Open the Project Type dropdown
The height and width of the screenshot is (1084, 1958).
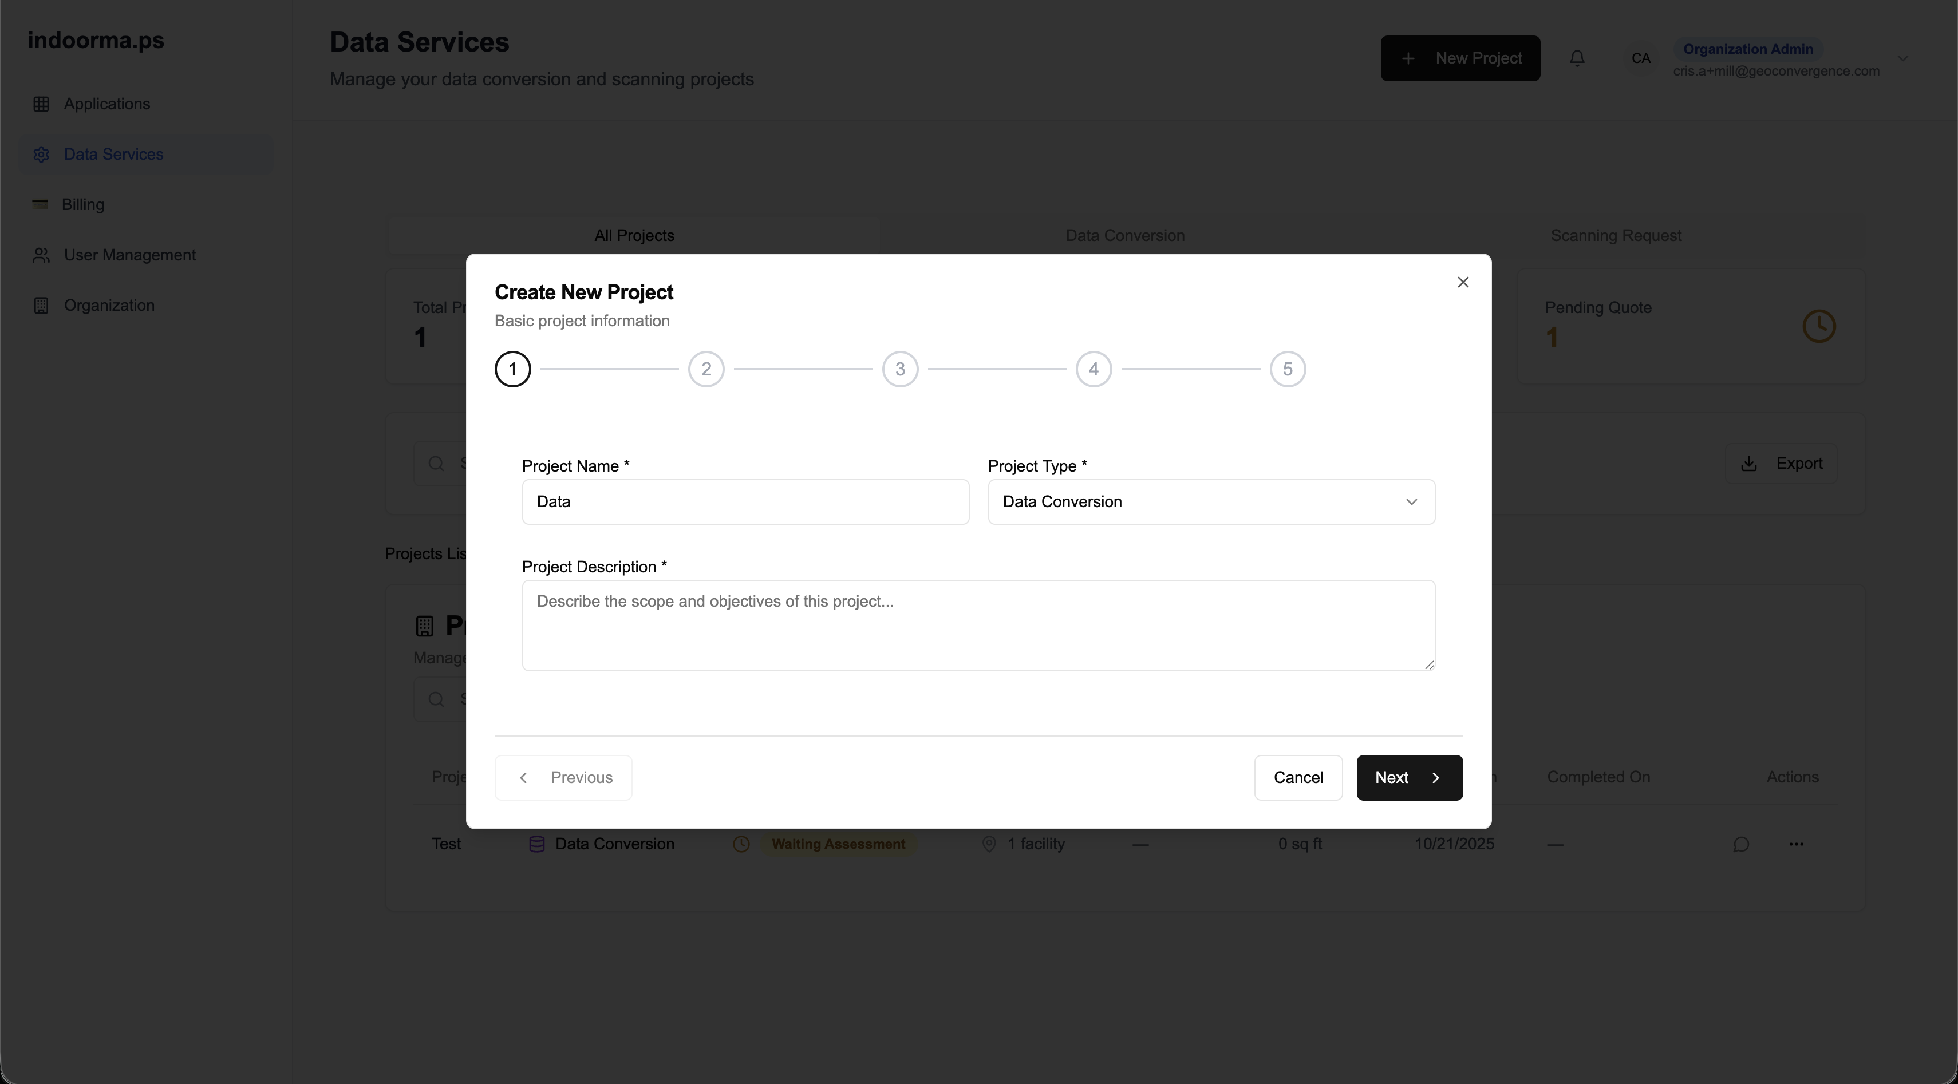tap(1211, 501)
